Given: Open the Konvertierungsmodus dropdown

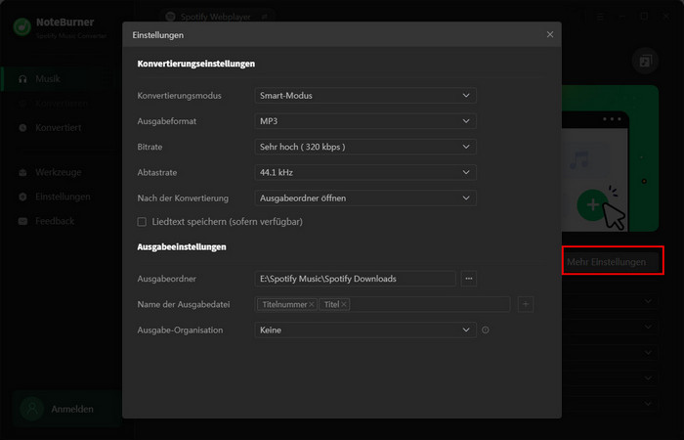Looking at the screenshot, I should (x=364, y=96).
